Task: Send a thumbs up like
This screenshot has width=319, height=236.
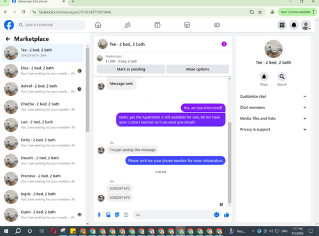Action: 226,215
